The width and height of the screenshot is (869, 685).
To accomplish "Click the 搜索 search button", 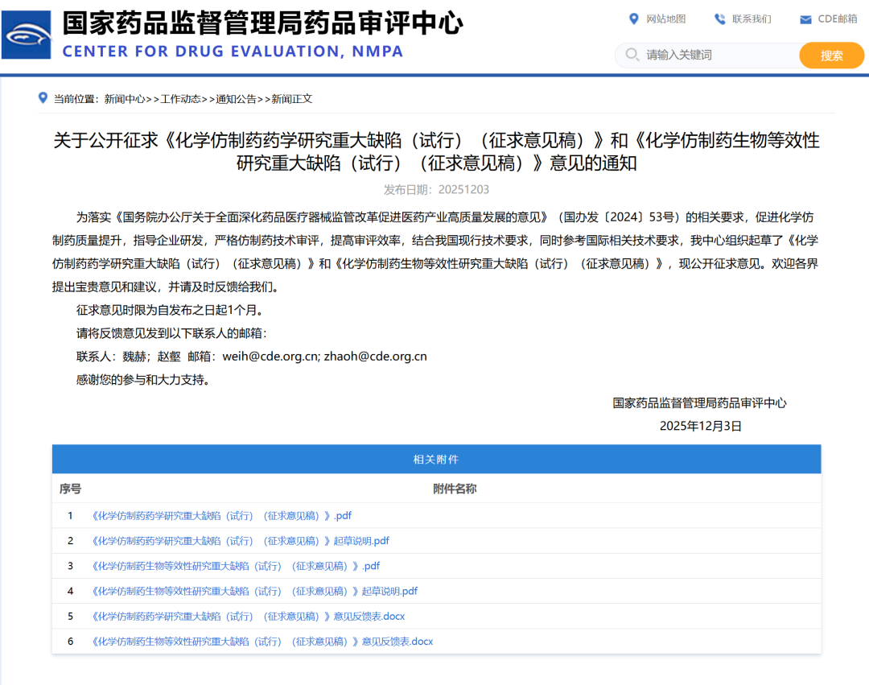I will pos(831,55).
